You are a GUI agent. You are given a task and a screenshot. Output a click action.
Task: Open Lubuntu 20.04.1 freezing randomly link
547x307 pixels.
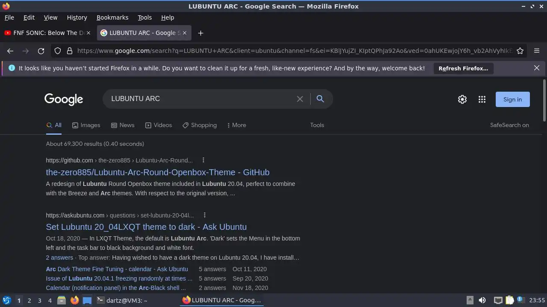pyautogui.click(x=119, y=278)
